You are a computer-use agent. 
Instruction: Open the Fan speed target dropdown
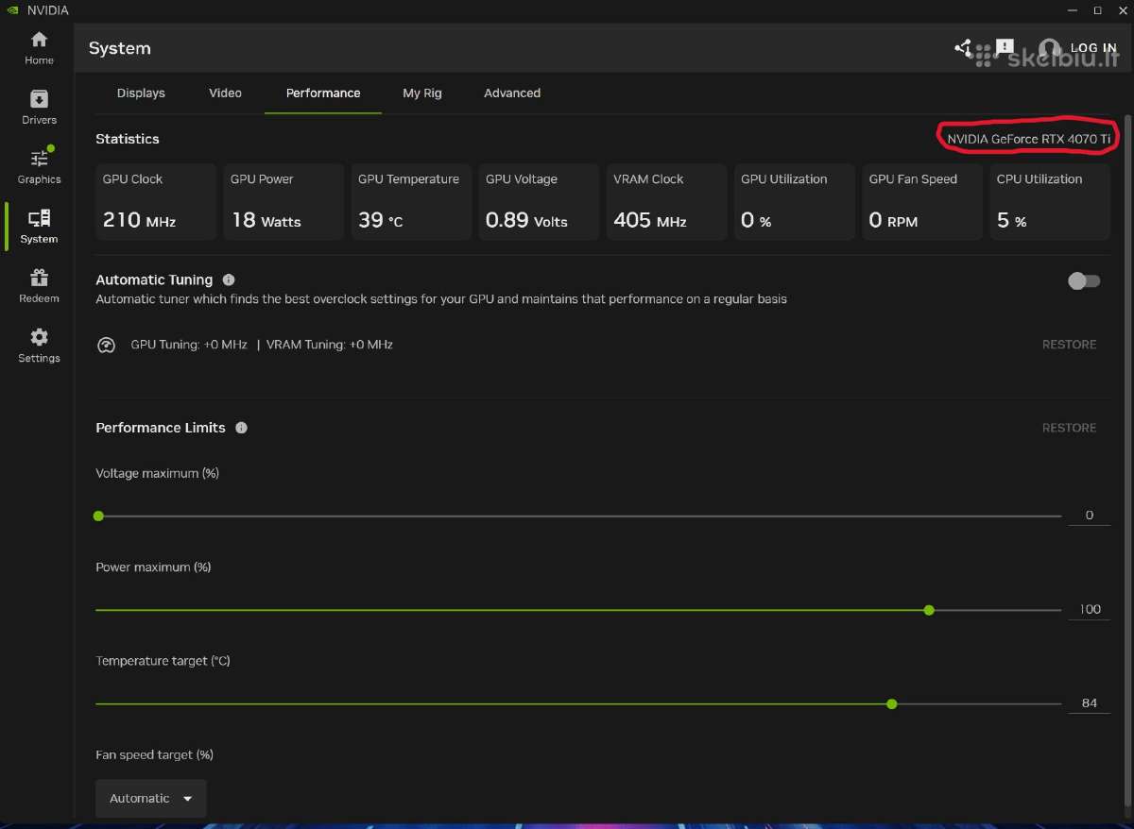150,799
